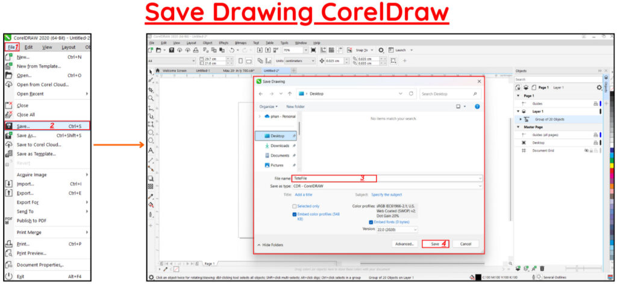Open the Organize dropdown in the Save Drawing dialog
Image resolution: width=617 pixels, height=284 pixels.
268,106
